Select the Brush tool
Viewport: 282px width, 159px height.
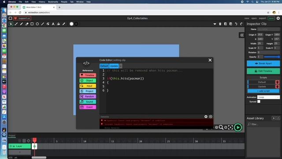click(16, 24)
